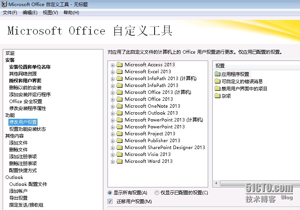Click the Microsoft Visio 2013 folder icon
Viewport: 300px width, 210px height.
click(x=119, y=154)
